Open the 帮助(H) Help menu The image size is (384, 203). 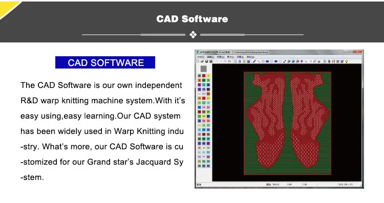250,57
